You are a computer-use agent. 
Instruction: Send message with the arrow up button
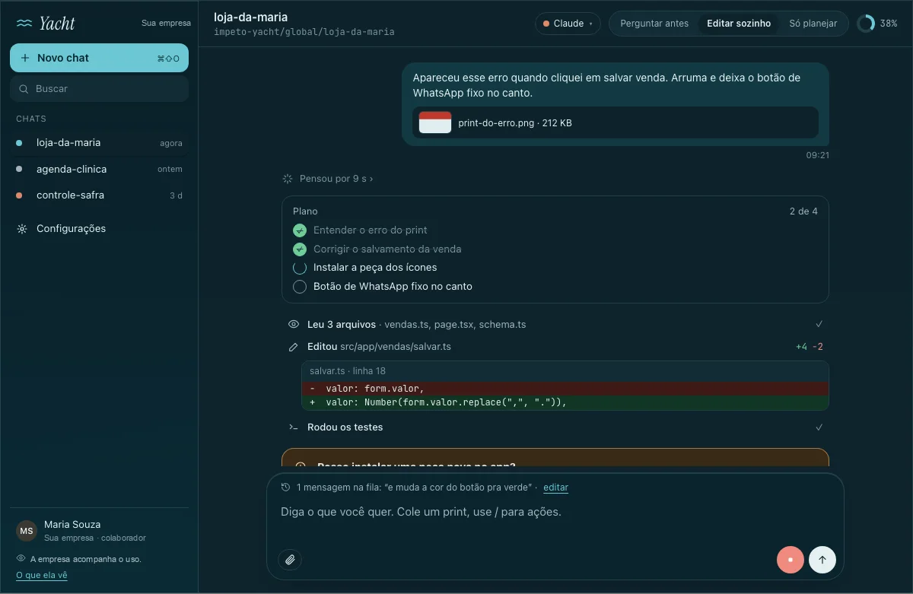[x=822, y=560]
